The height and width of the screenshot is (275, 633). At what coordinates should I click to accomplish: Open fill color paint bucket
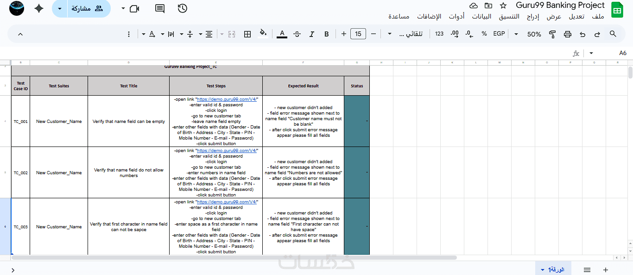point(263,34)
